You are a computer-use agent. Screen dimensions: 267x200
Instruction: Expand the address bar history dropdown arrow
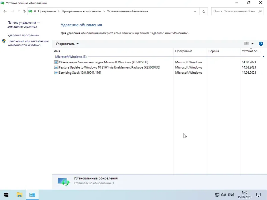195,11
